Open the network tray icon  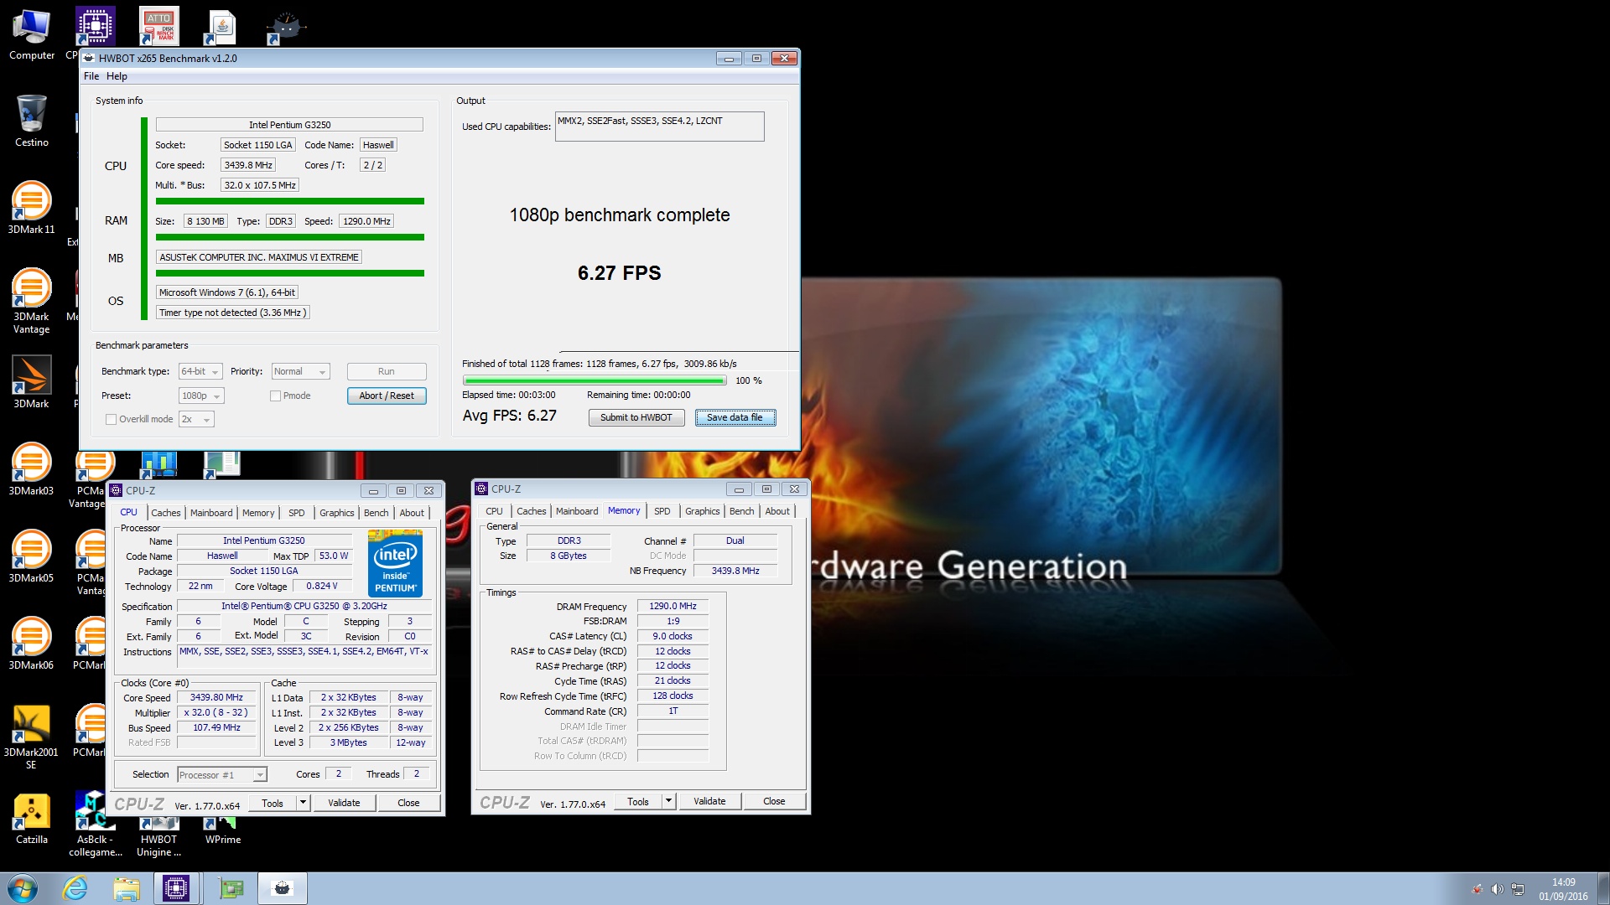click(x=1518, y=889)
